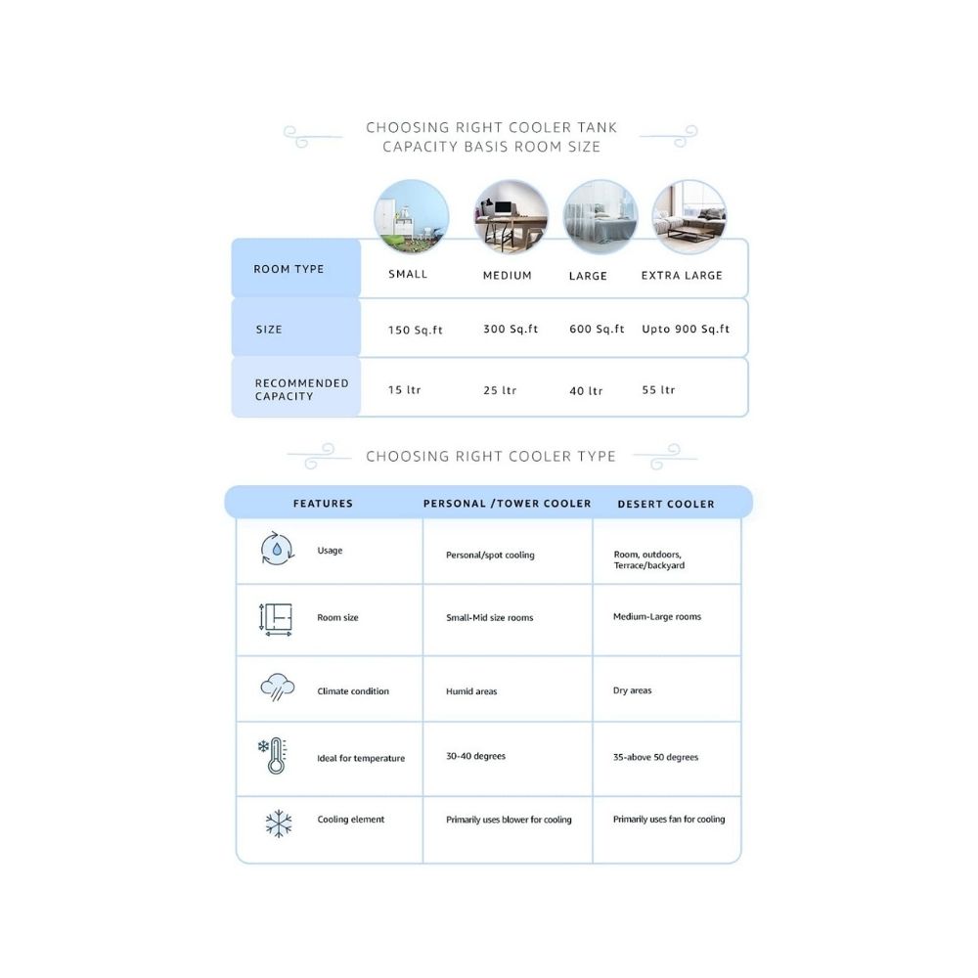
Task: Click the PERSONAL /TOWER COOLER column header
Action: pyautogui.click(x=507, y=504)
